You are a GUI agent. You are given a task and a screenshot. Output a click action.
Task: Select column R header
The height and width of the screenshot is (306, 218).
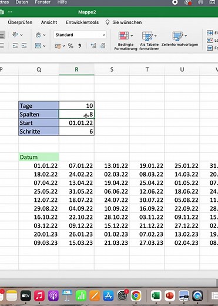coord(76,69)
